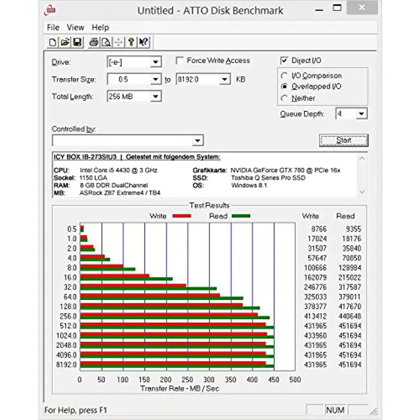Choose the Neither radio option
The width and height of the screenshot is (420, 420).
click(x=284, y=98)
